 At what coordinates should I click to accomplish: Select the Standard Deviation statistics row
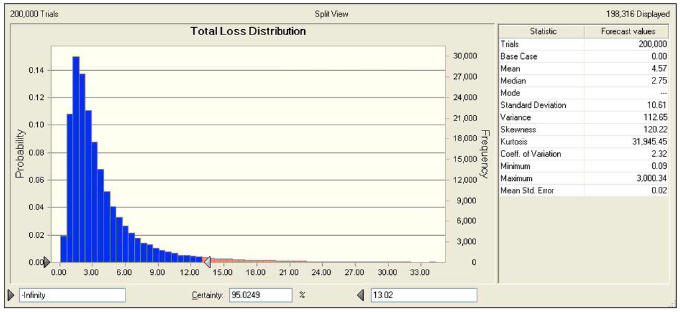click(x=584, y=105)
